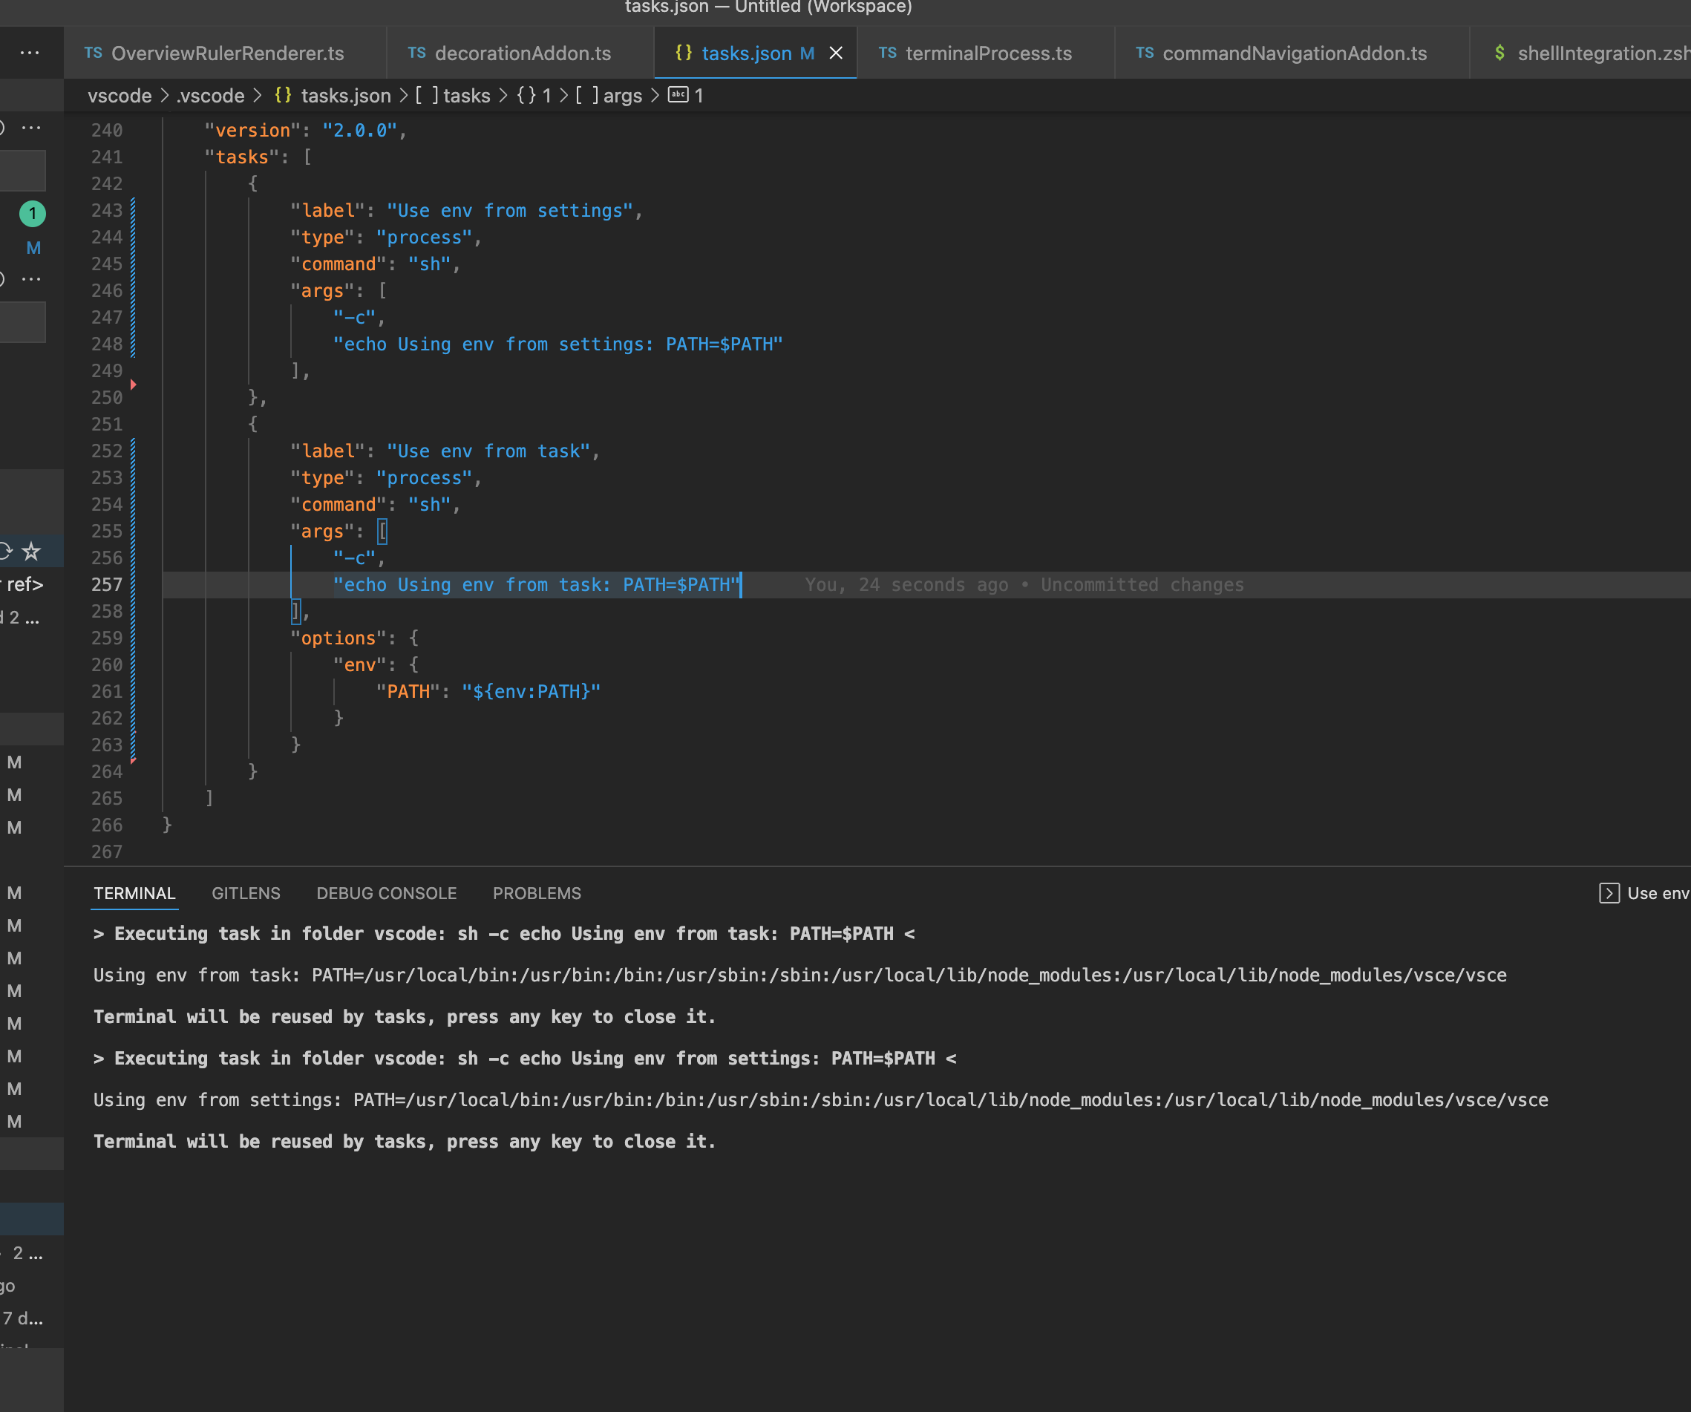This screenshot has height=1412, width=1691.
Task: Open the .vscode breadcrumb dropdown
Action: 210,95
